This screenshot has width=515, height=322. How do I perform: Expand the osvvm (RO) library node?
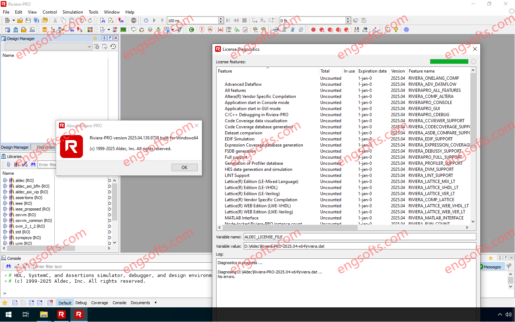pyautogui.click(x=5, y=215)
